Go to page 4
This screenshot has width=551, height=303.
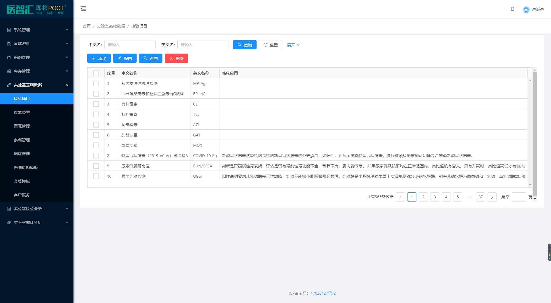[x=446, y=197]
